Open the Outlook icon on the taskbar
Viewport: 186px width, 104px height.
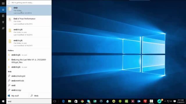click(139, 101)
